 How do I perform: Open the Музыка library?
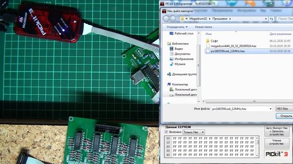(x=180, y=64)
